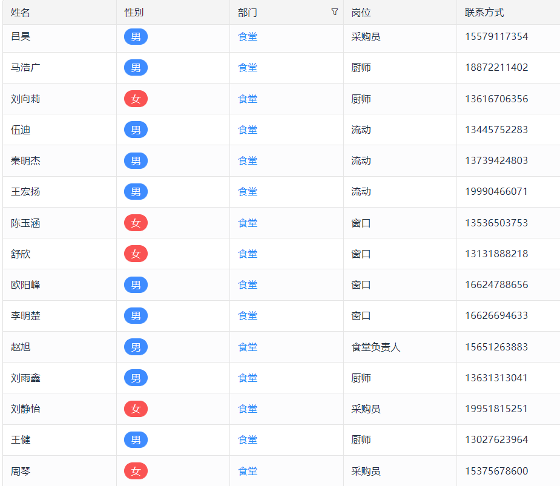The image size is (560, 486).
Task: Click the 女 badge in 舒欣's row
Action: pos(136,254)
